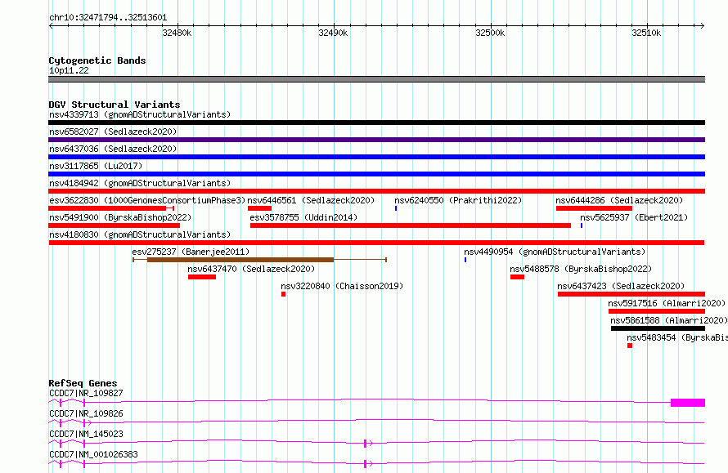Click the small red nsv3220840 marker
The image size is (728, 473).
point(283,294)
